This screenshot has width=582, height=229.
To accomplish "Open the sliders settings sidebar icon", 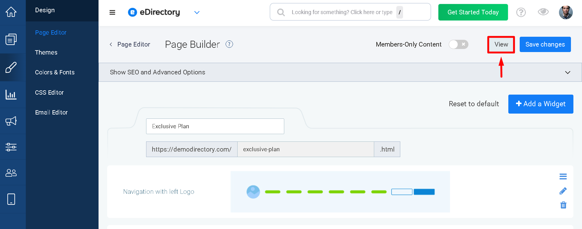I will (x=11, y=147).
